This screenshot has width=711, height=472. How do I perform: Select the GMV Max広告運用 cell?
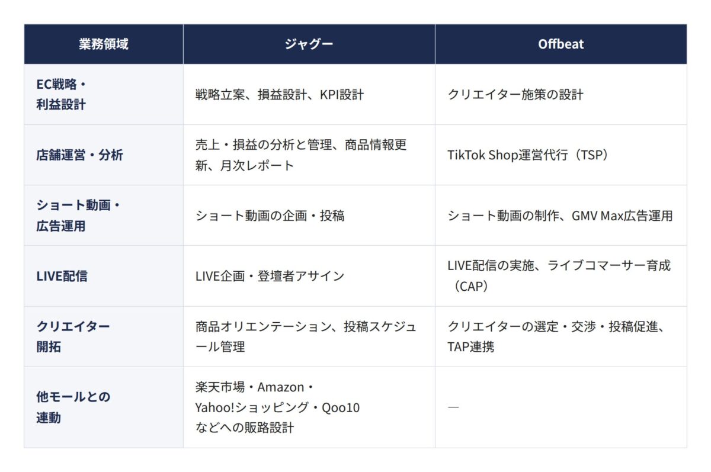point(561,216)
